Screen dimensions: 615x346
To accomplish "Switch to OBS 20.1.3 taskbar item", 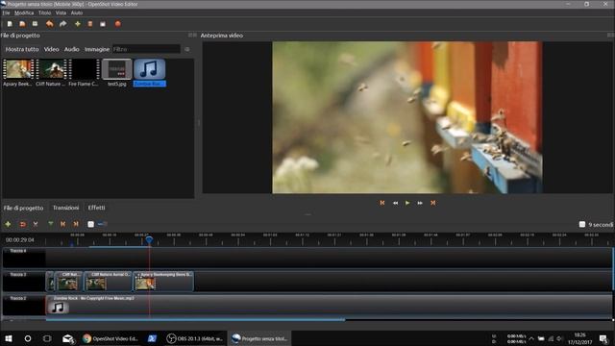I will (x=194, y=338).
